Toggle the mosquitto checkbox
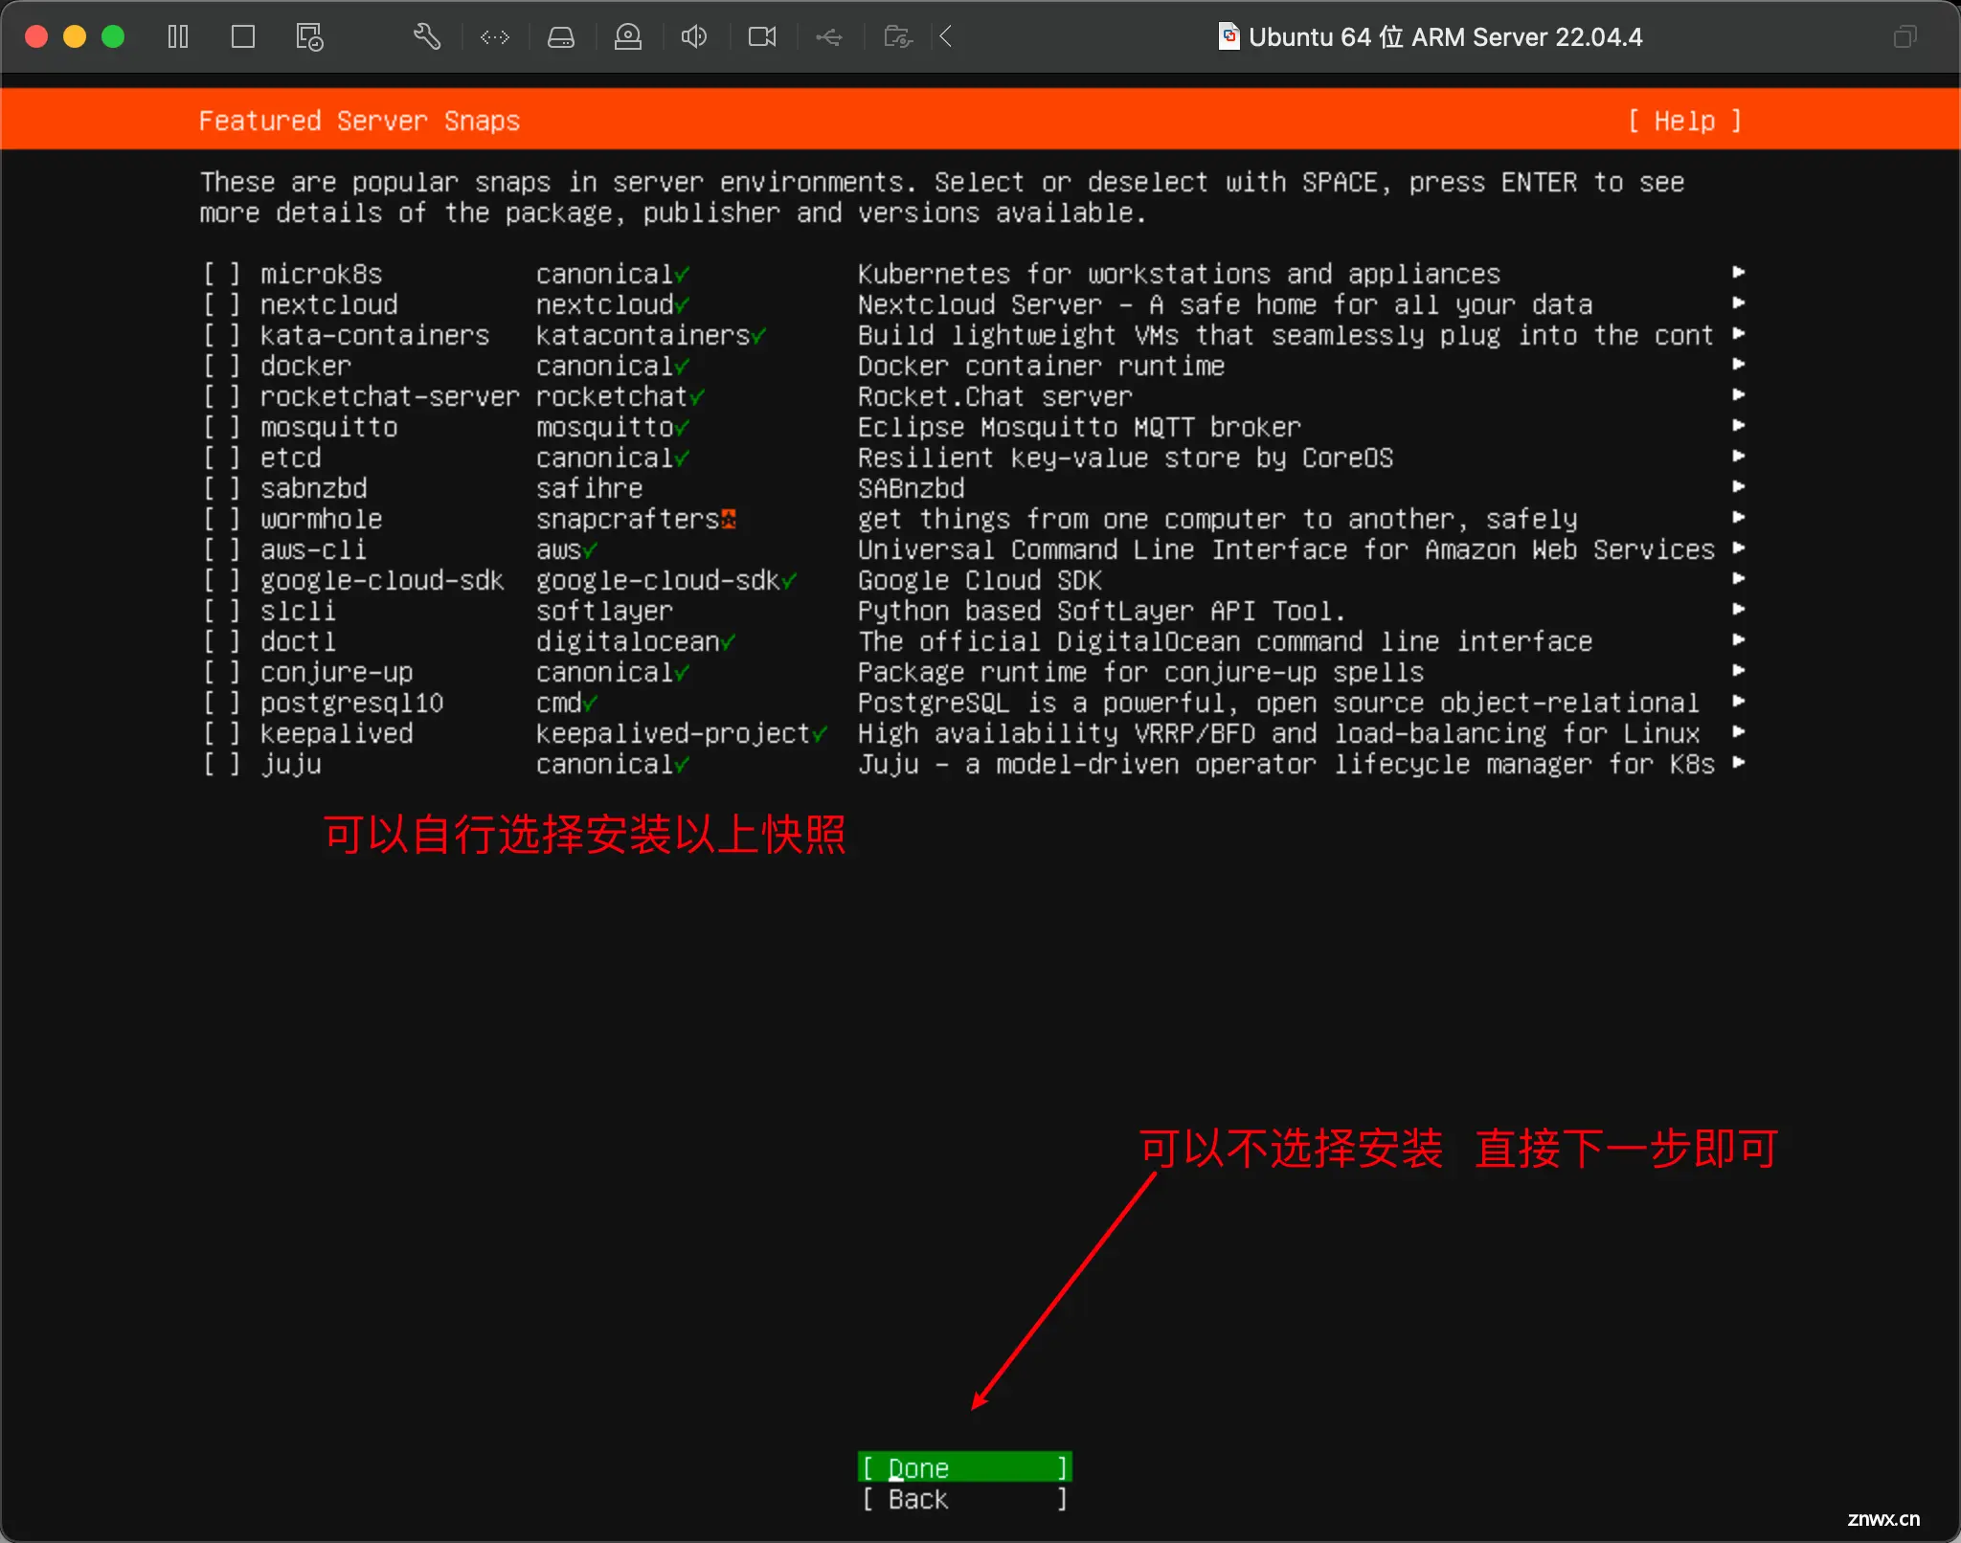 pos(221,428)
